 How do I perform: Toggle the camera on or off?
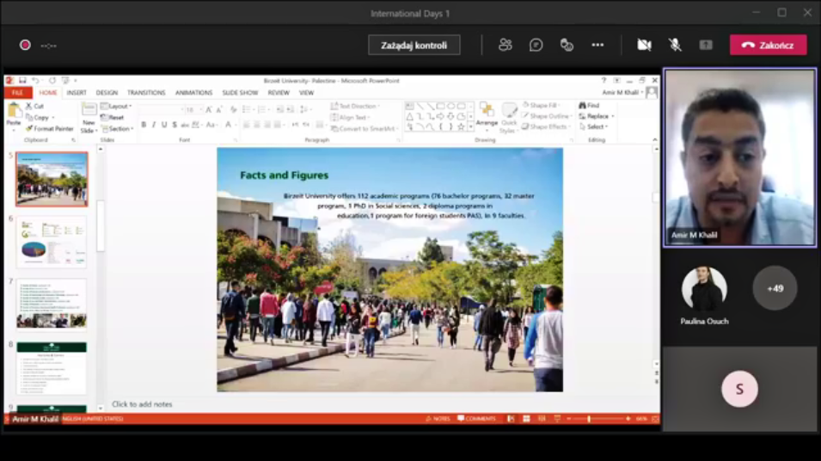644,45
